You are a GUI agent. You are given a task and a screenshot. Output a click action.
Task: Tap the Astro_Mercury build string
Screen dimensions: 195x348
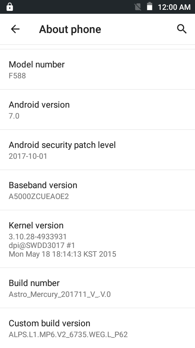(x=60, y=294)
